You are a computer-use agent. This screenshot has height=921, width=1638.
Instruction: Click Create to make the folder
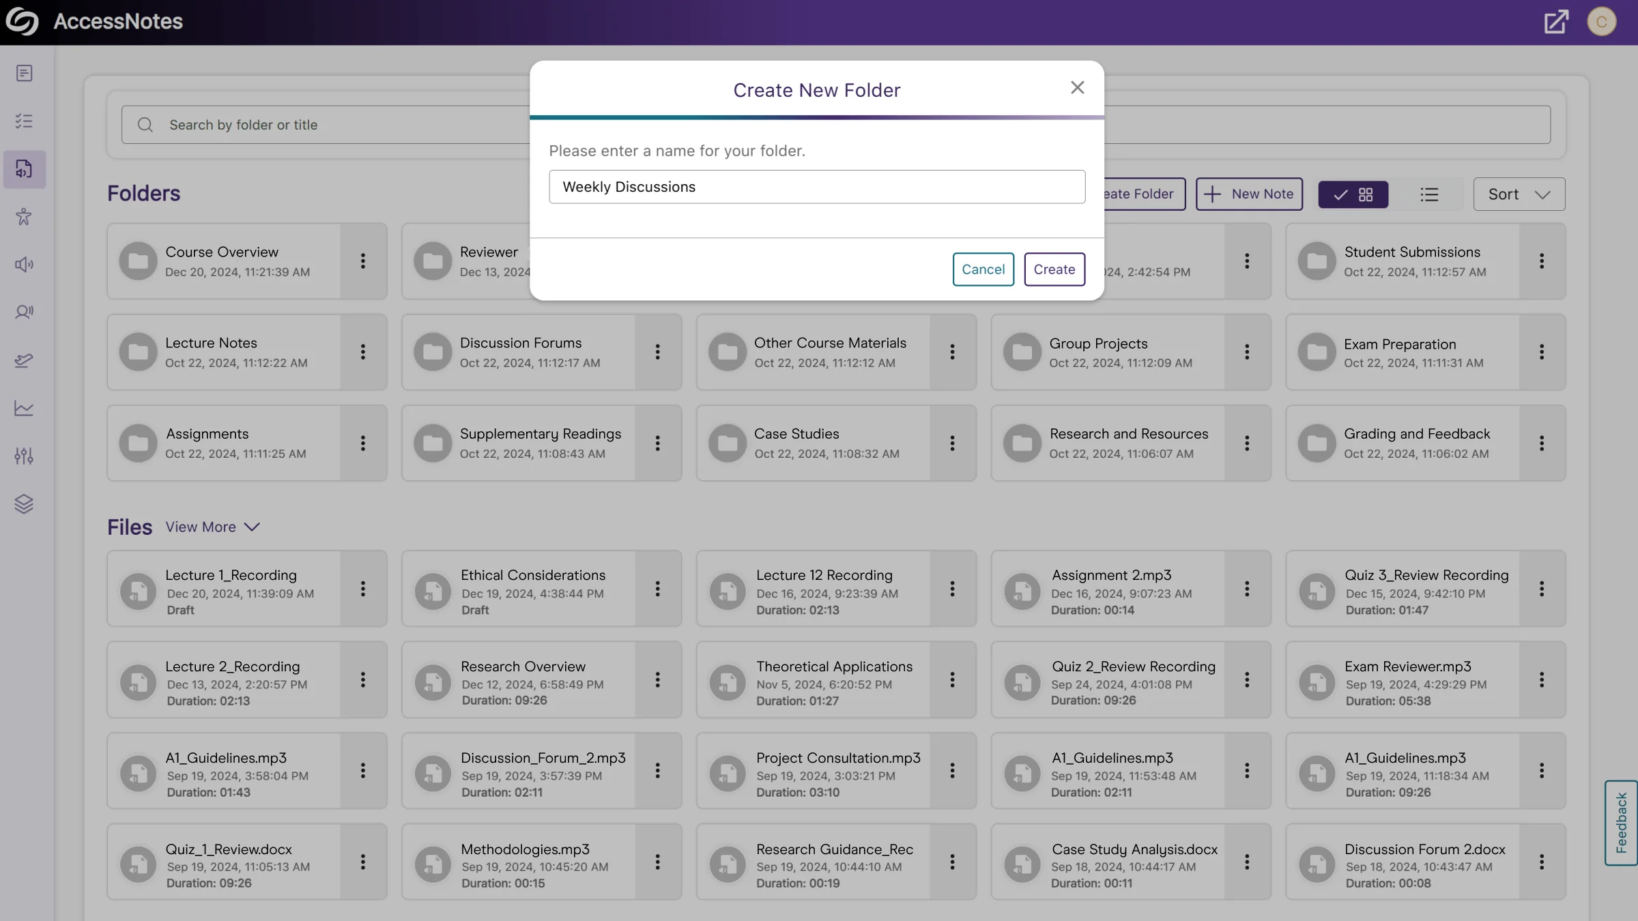(x=1054, y=269)
